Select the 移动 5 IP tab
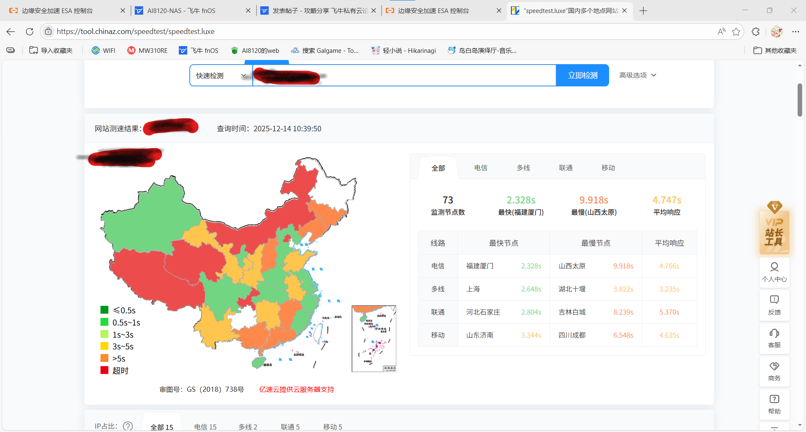Viewport: 806px width, 432px height. pyautogui.click(x=332, y=427)
